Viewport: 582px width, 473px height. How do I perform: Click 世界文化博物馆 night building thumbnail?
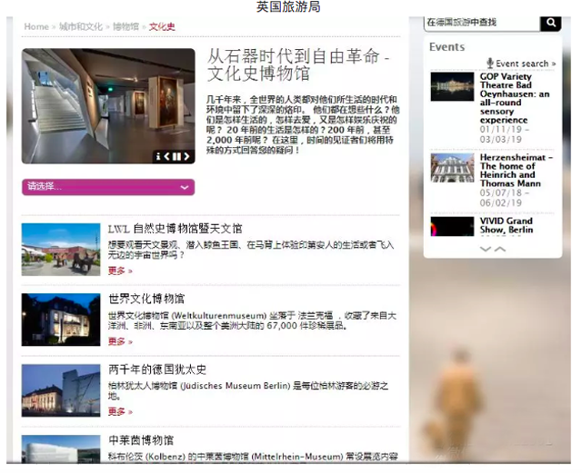click(61, 320)
